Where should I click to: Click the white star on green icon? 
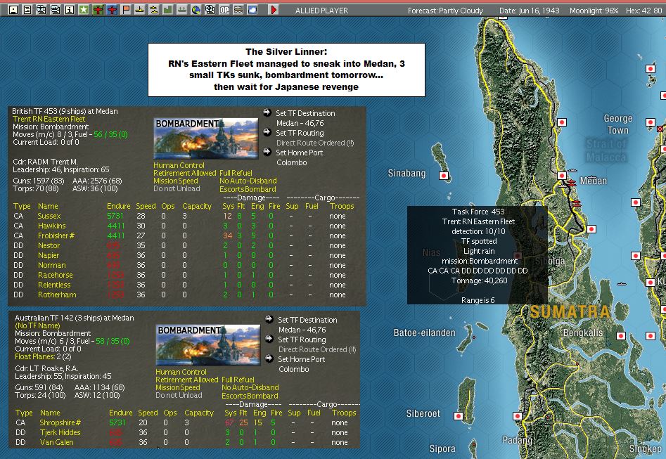(x=84, y=9)
